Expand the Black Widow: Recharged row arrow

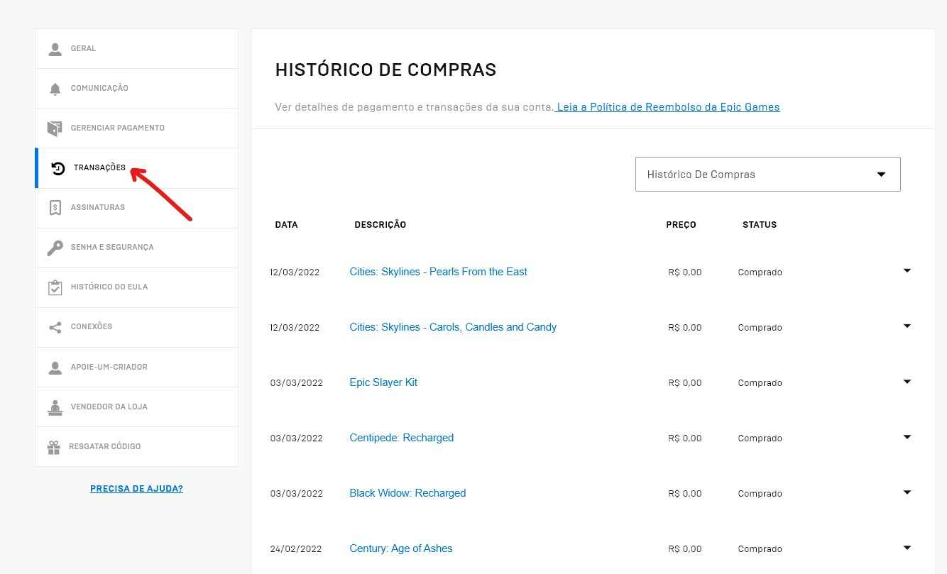click(907, 492)
